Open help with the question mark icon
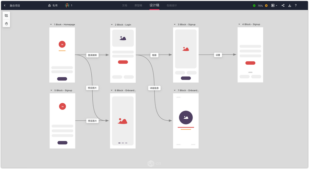This screenshot has height=169, width=309. tap(296, 5)
